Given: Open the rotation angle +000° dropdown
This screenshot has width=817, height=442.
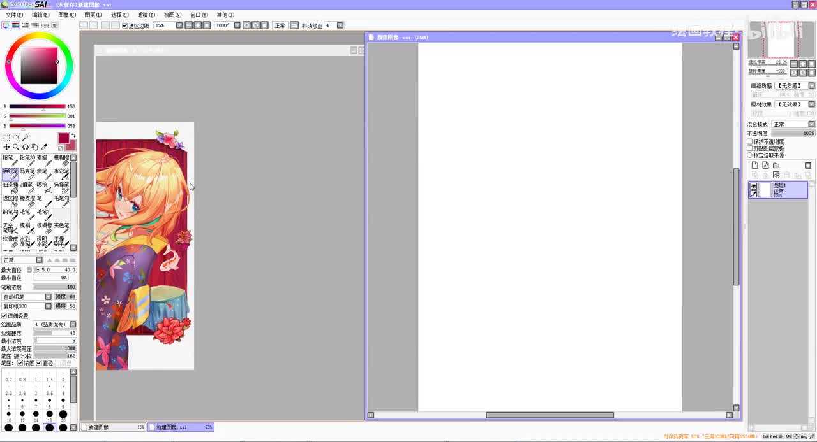Looking at the screenshot, I should [x=237, y=25].
